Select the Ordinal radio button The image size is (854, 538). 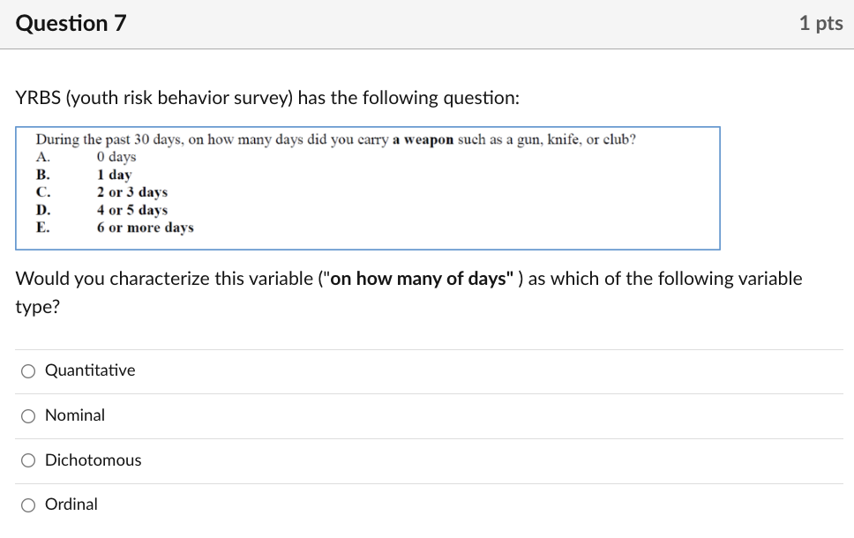27,504
